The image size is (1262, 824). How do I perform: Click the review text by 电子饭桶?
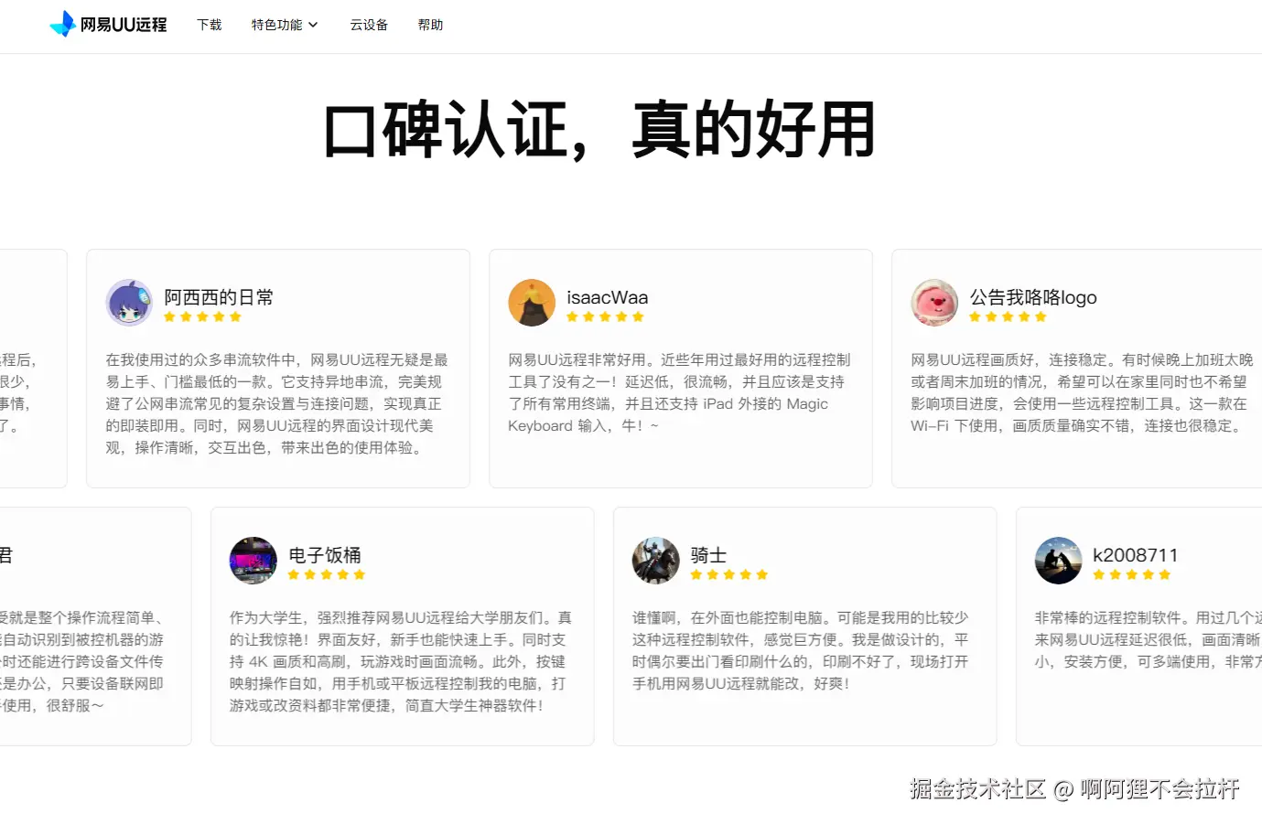401,661
